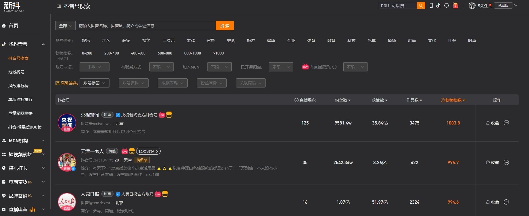
Task: Toggle the sidebar collapse menu icon
Action: 59,6
